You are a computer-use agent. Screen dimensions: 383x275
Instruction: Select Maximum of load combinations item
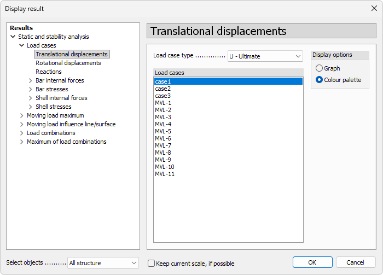[67, 142]
